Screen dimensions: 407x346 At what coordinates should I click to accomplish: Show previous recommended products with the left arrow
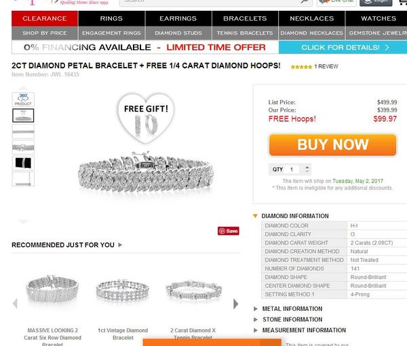(15, 304)
